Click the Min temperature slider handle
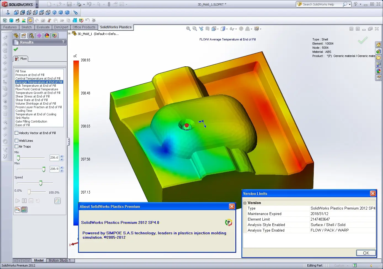Screen dimensions: 383x269 click(18, 158)
